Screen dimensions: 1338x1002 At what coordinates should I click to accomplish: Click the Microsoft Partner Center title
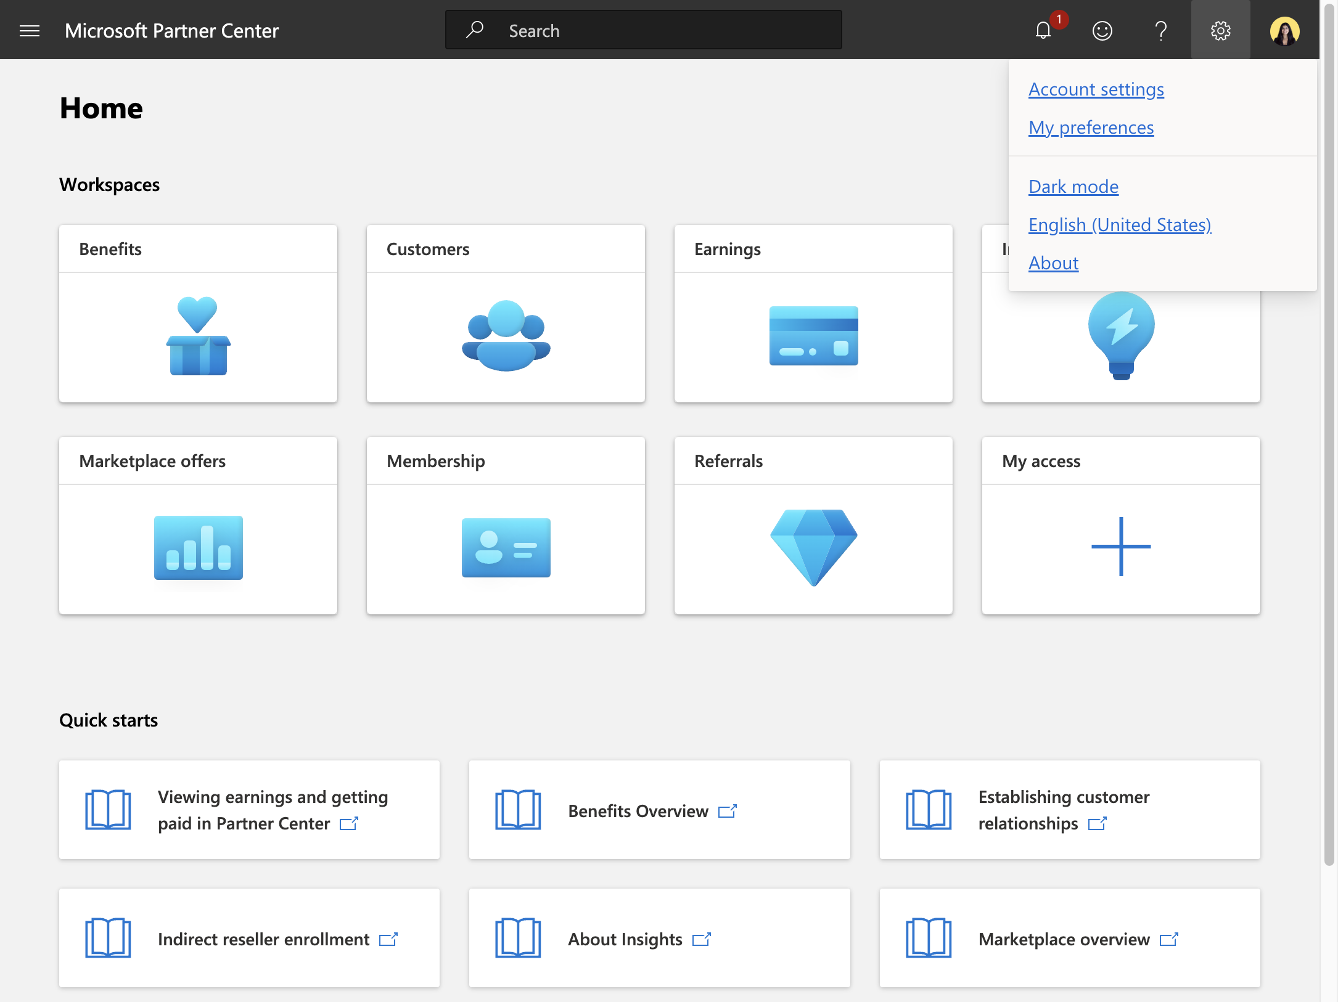[x=171, y=31]
